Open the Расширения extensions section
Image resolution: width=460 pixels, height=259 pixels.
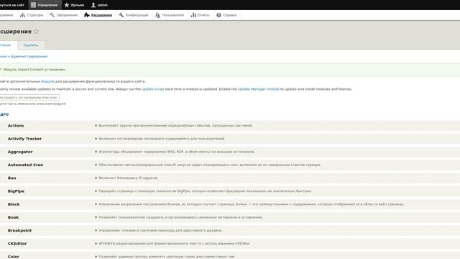[98, 15]
